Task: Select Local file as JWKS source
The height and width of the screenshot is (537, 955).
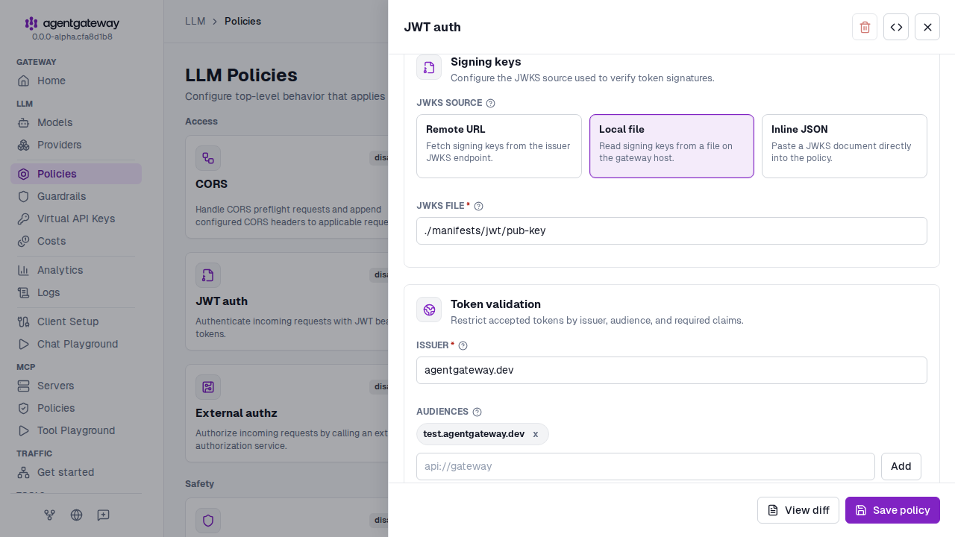Action: pos(671,146)
